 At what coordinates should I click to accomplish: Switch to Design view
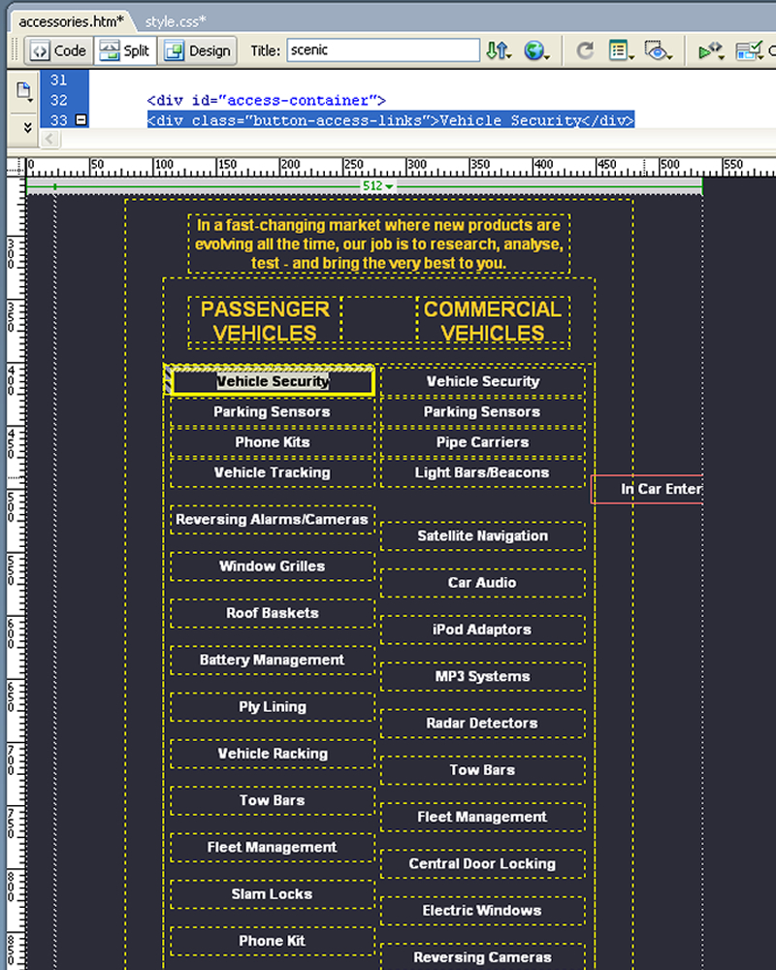pos(198,50)
